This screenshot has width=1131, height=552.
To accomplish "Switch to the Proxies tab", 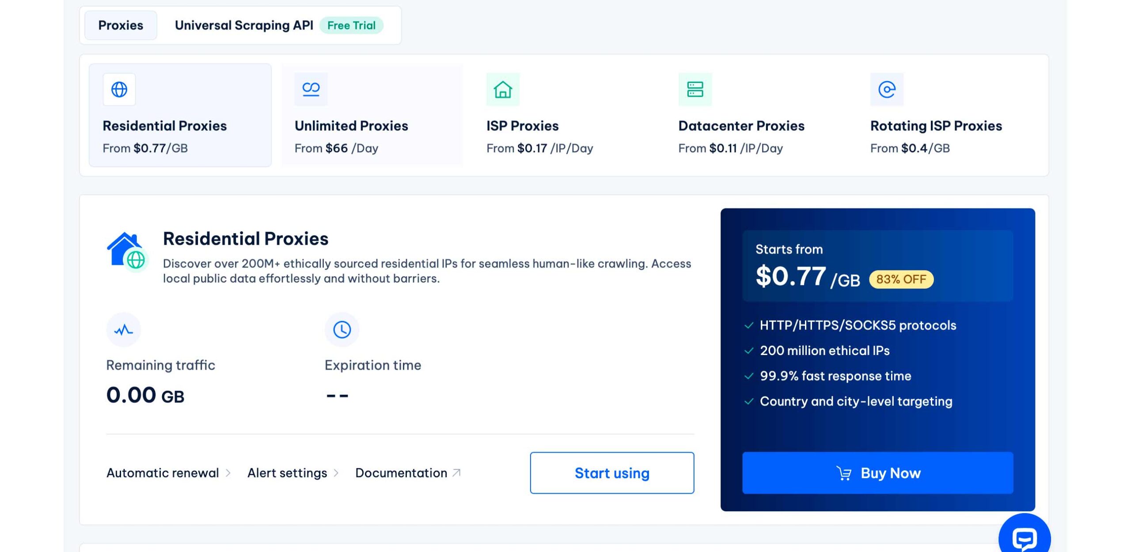I will (121, 25).
